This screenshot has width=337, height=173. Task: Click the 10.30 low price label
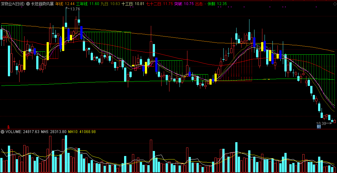click(x=321, y=123)
